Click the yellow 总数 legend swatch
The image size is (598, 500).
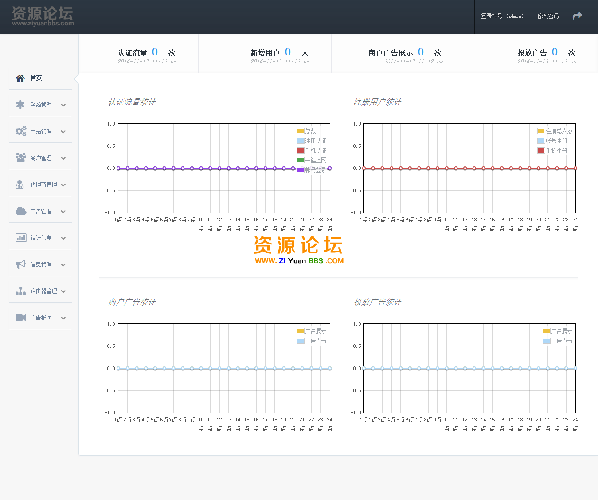(301, 131)
